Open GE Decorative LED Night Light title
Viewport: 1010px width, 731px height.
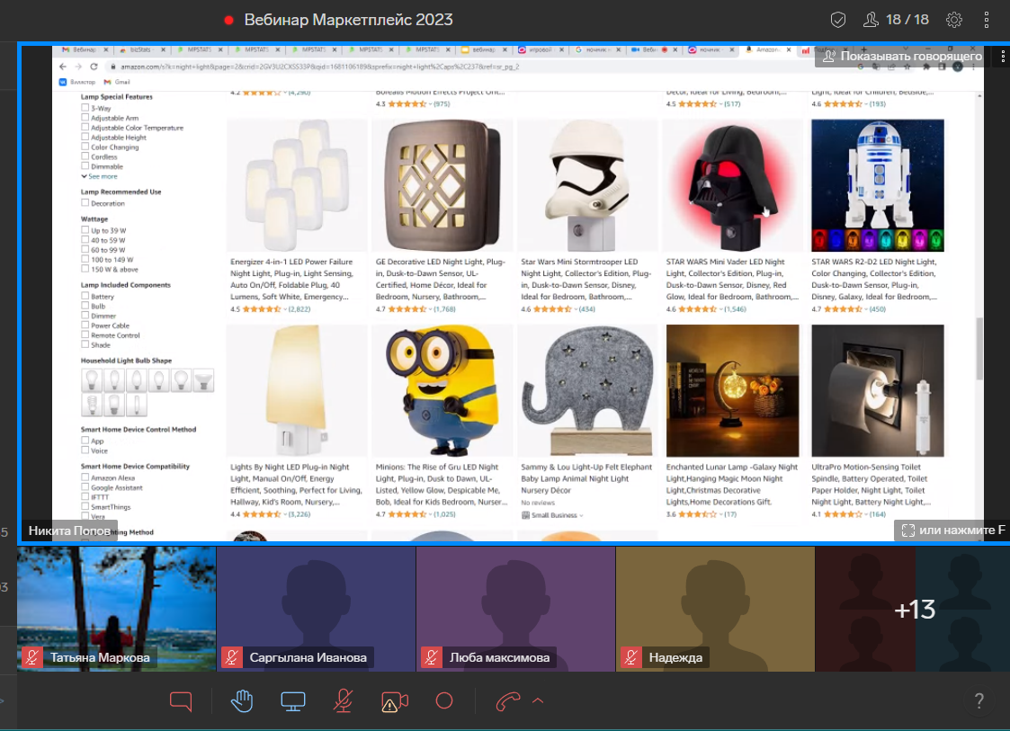pyautogui.click(x=441, y=279)
